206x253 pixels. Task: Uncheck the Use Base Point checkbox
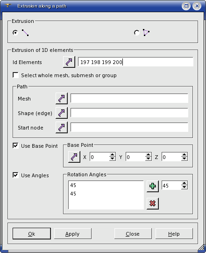15,146
